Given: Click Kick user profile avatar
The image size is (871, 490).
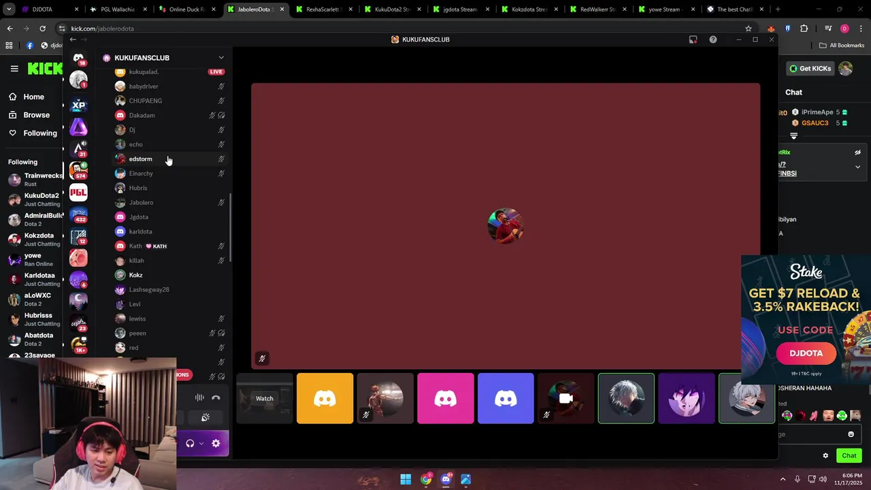Looking at the screenshot, I should pos(845,68).
